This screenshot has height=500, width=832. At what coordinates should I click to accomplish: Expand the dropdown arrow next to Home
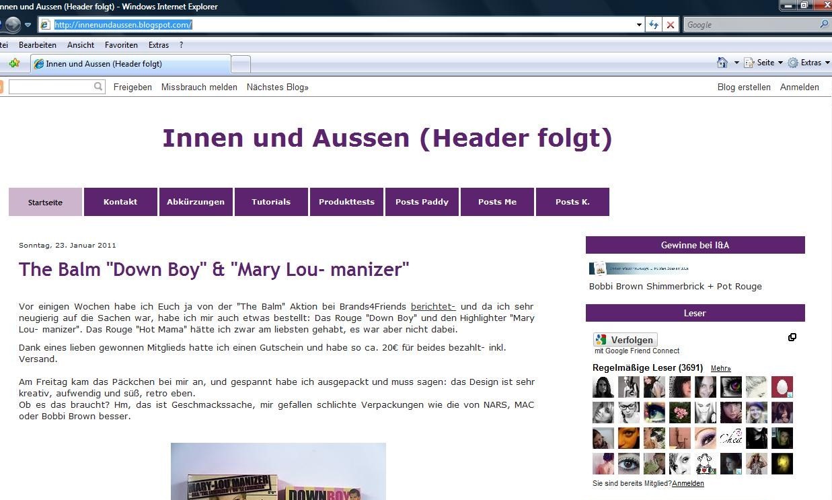pyautogui.click(x=736, y=63)
